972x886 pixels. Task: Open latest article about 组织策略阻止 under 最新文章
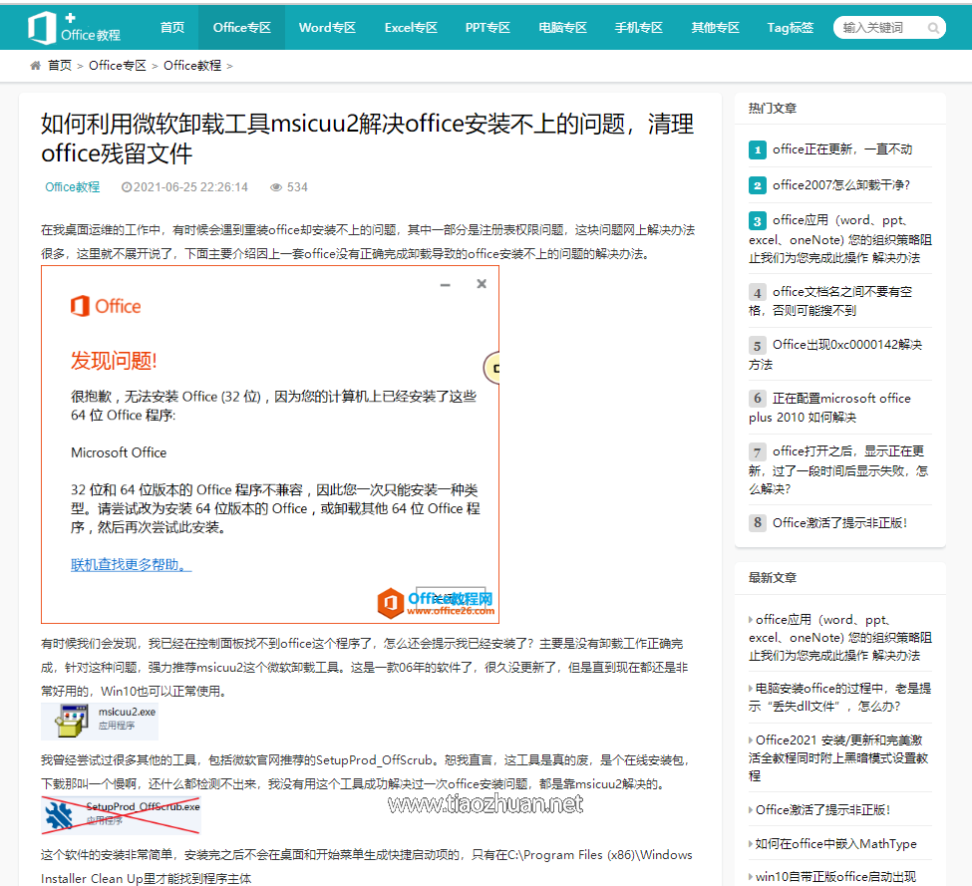(840, 638)
